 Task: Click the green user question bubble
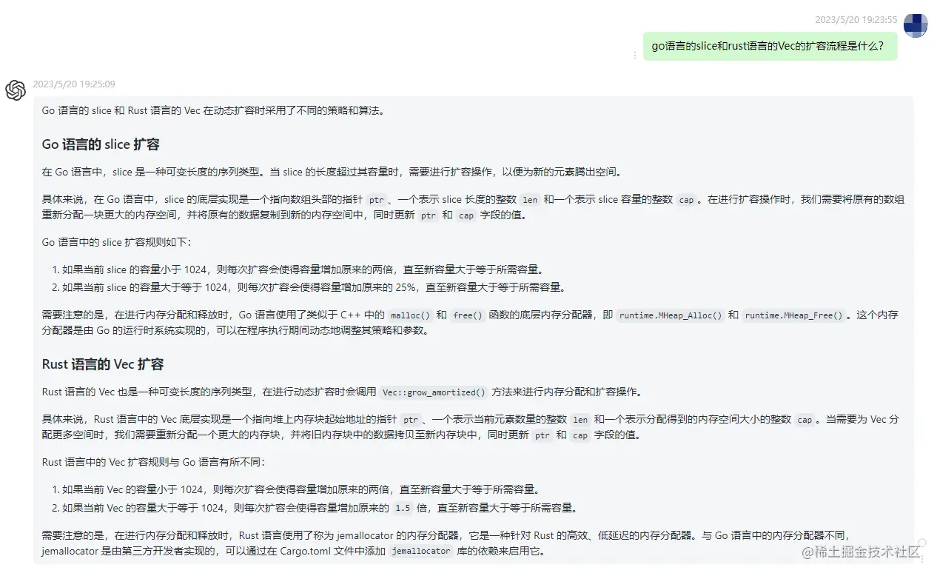point(770,46)
